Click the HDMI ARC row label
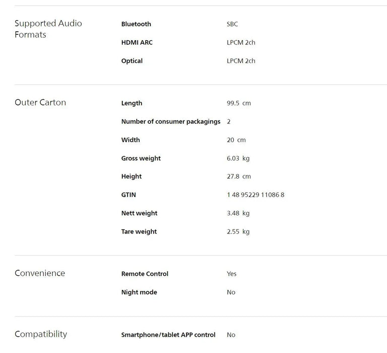 point(137,43)
